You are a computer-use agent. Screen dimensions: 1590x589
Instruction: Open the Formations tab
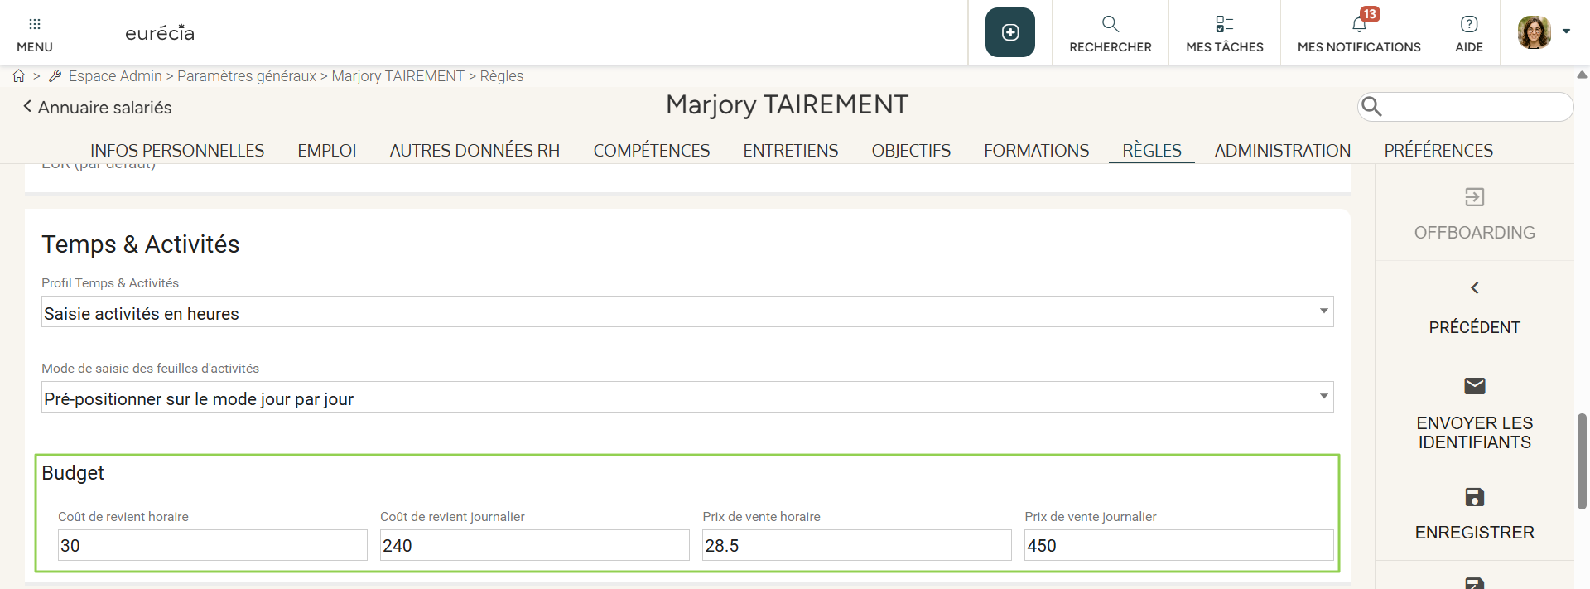tap(1036, 151)
